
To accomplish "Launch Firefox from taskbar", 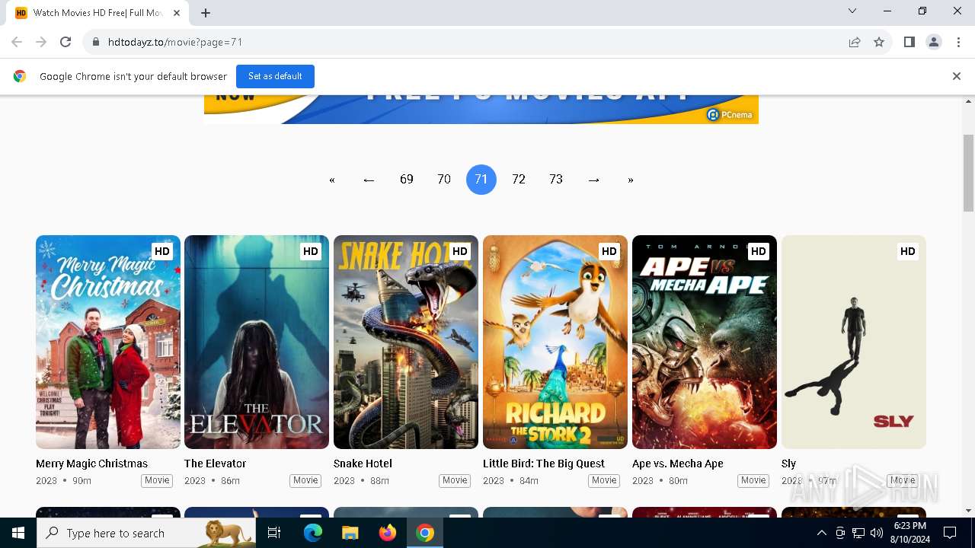I will click(388, 533).
